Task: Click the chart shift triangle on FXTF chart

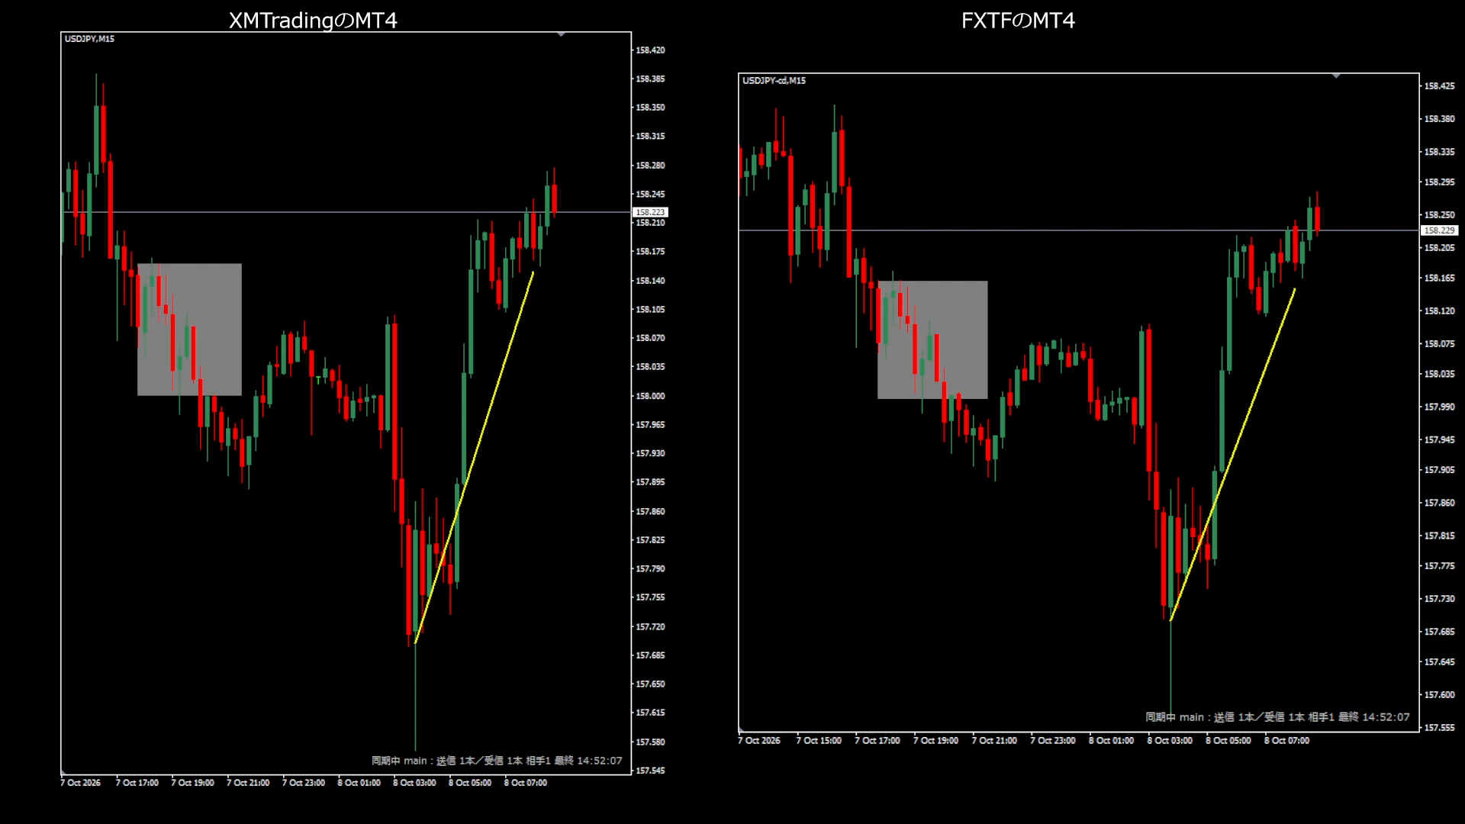Action: pyautogui.click(x=1336, y=76)
